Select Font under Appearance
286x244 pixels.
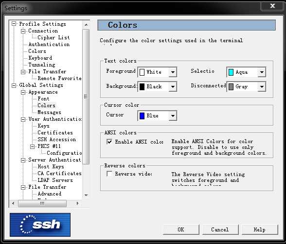tap(43, 98)
